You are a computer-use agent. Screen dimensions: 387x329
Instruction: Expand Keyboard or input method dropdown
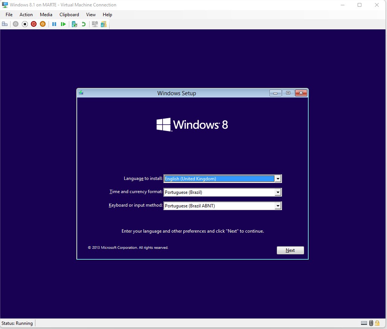tap(278, 206)
